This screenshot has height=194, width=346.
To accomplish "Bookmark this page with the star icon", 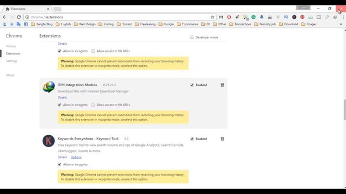I will tap(212, 17).
